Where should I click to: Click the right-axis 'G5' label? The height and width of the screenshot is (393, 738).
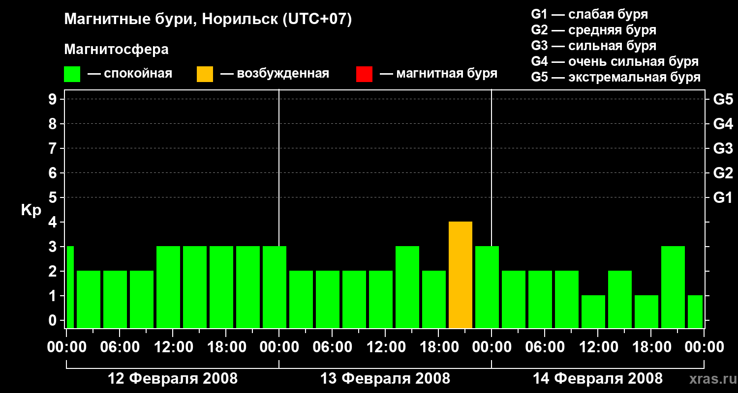723,99
